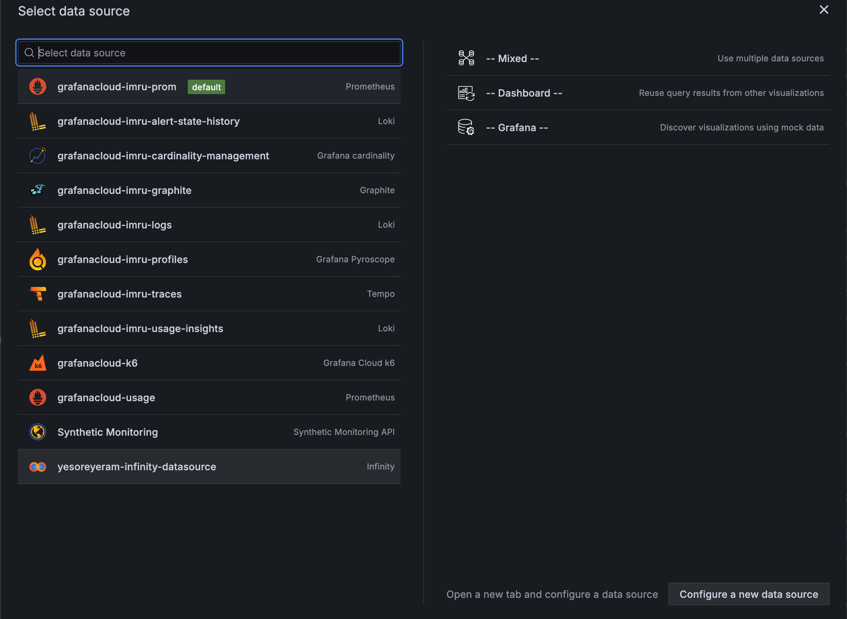Click the Prometheus flame icon for grafanacloud-imru-prom
847x619 pixels.
click(37, 87)
